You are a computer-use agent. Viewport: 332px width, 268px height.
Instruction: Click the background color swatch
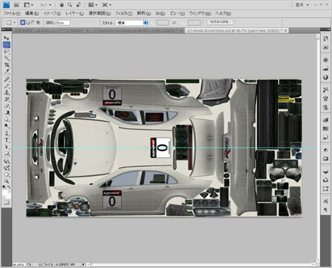click(8, 196)
